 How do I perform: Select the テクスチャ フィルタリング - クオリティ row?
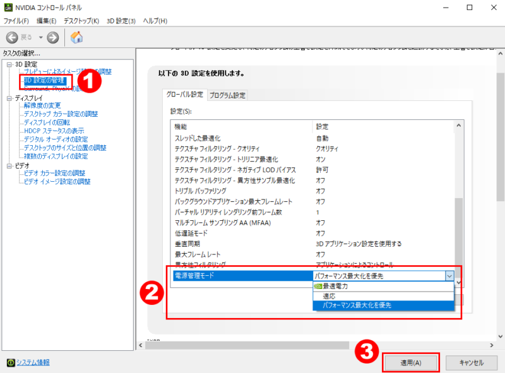[314, 149]
